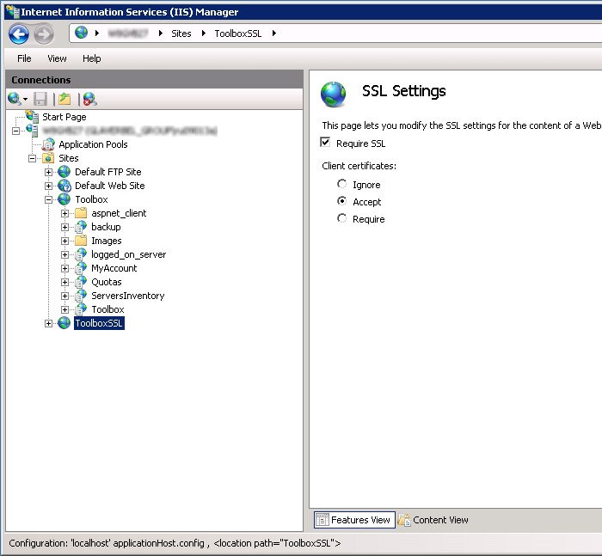The width and height of the screenshot is (602, 556).
Task: Choose the Accept client certificates radio
Action: tap(342, 201)
